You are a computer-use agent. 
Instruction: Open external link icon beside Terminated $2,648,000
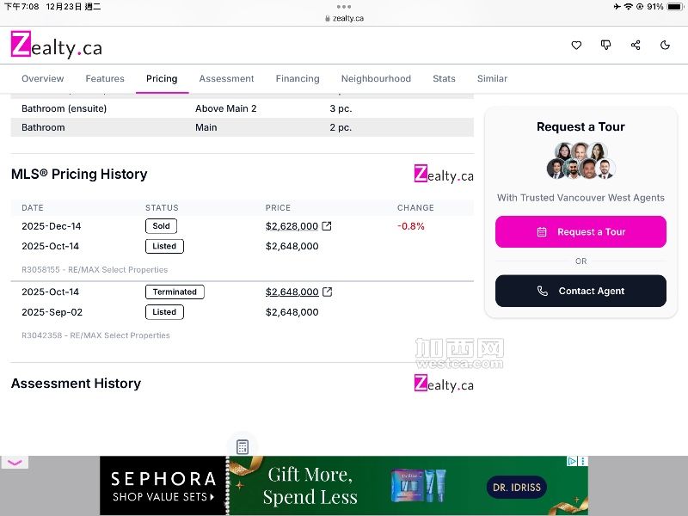(327, 292)
